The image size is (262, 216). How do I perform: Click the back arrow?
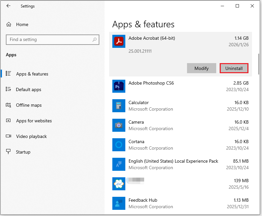click(x=8, y=6)
